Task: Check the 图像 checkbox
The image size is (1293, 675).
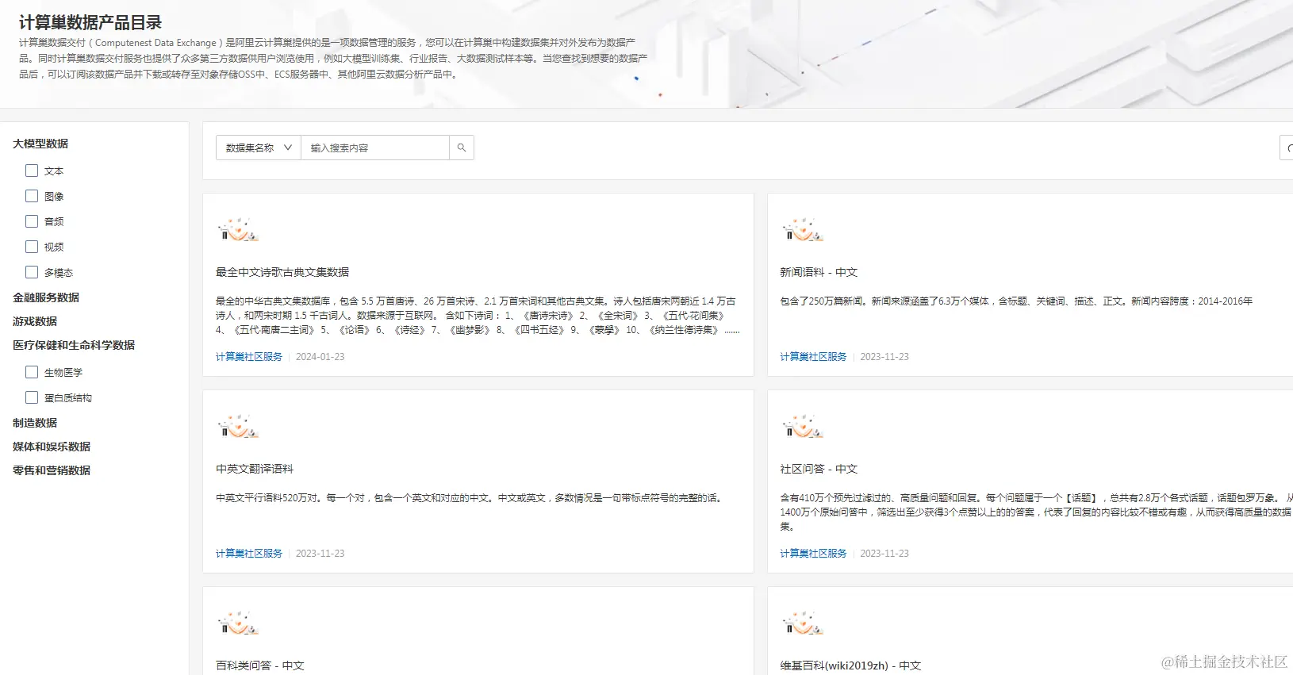Action: pyautogui.click(x=32, y=196)
